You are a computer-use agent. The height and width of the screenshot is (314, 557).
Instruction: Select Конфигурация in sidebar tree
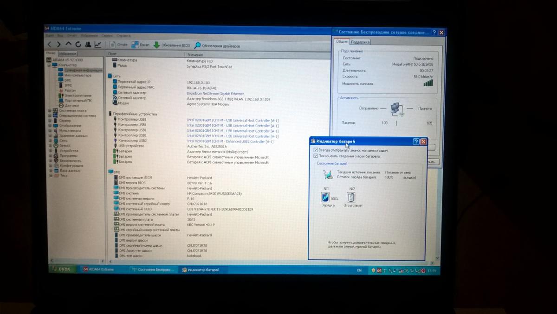pyautogui.click(x=71, y=166)
